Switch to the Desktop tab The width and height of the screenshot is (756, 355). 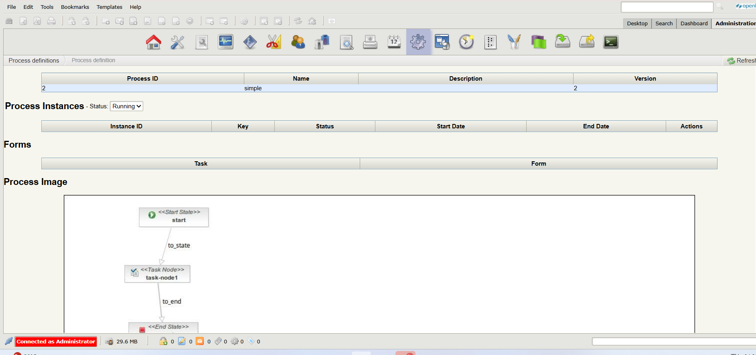(x=637, y=23)
